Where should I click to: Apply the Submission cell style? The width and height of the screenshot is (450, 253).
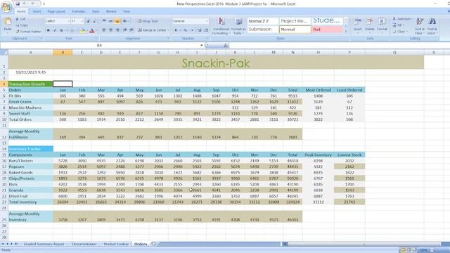[x=262, y=30]
